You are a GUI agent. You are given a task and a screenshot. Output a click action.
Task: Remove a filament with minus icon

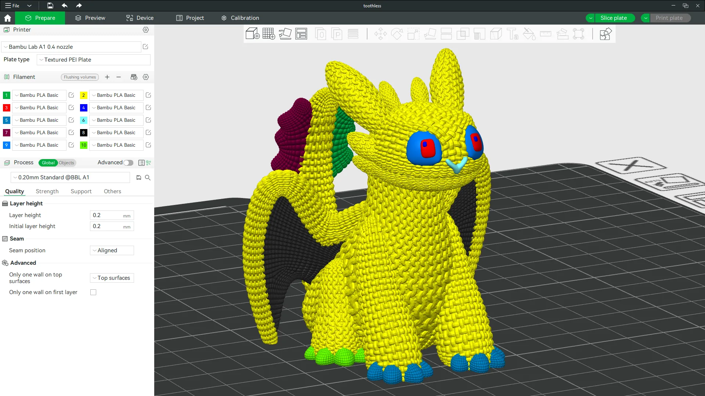(x=119, y=77)
